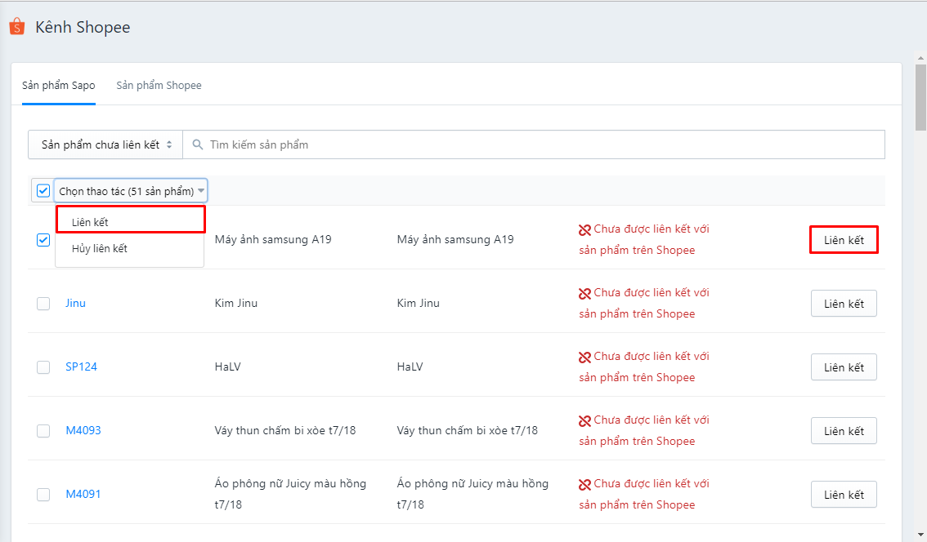927x542 pixels.
Task: Click the Shopee bag logo icon
Action: 16,26
